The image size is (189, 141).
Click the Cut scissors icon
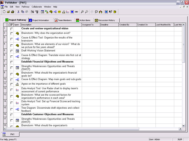click(x=19, y=12)
